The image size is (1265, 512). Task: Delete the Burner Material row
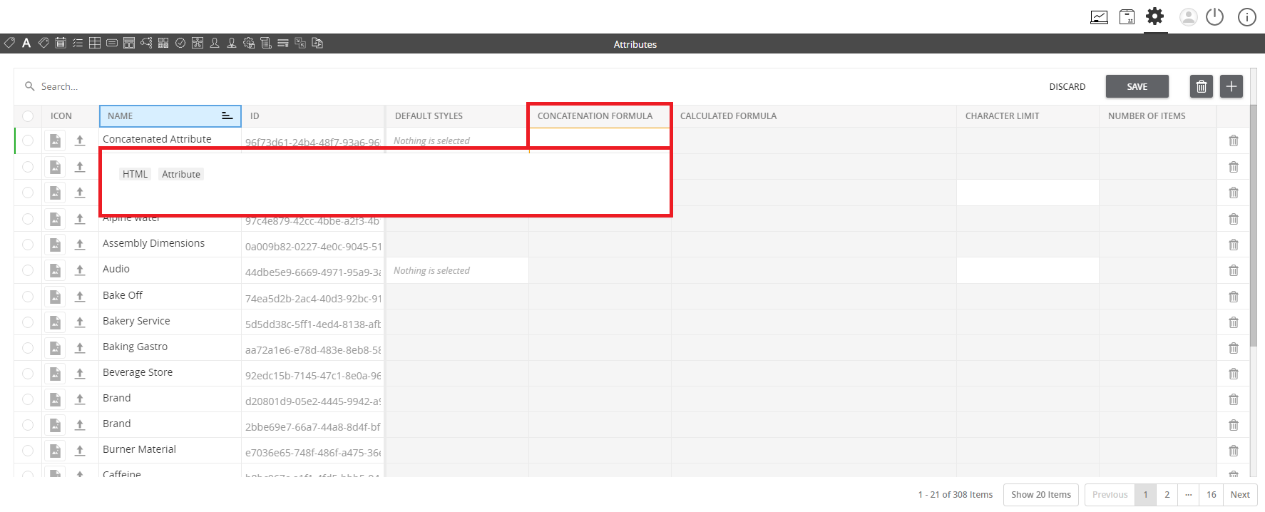[x=1234, y=451]
